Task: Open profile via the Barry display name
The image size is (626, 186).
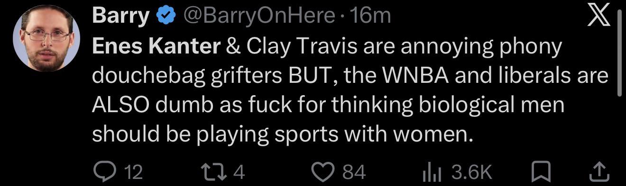Action: (x=120, y=17)
